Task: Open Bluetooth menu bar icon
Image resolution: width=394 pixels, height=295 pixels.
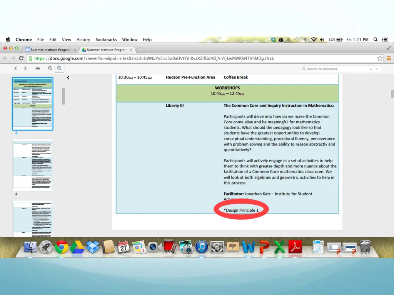Action: pyautogui.click(x=305, y=40)
